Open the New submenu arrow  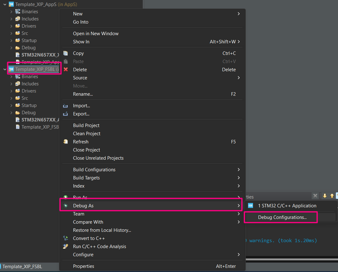(x=239, y=14)
